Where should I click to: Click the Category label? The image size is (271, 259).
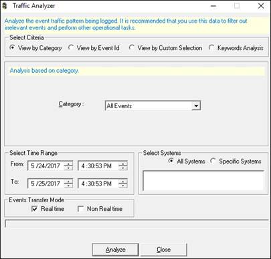pos(71,104)
